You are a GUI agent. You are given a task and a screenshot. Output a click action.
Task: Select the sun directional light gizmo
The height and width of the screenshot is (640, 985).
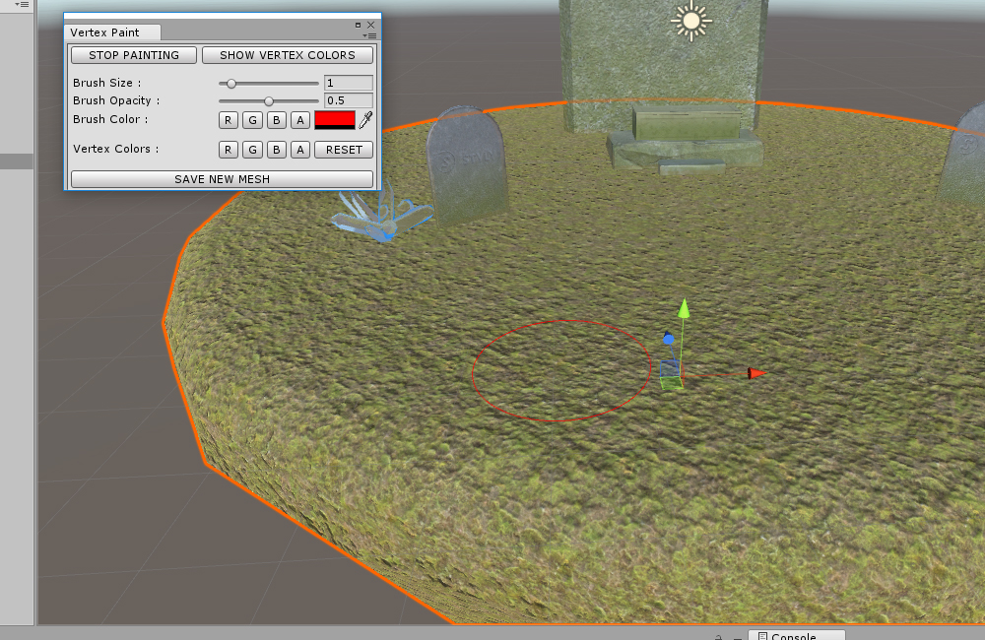(691, 21)
